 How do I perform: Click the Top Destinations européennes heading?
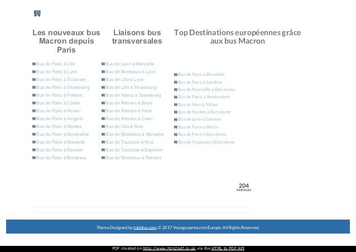238,37
